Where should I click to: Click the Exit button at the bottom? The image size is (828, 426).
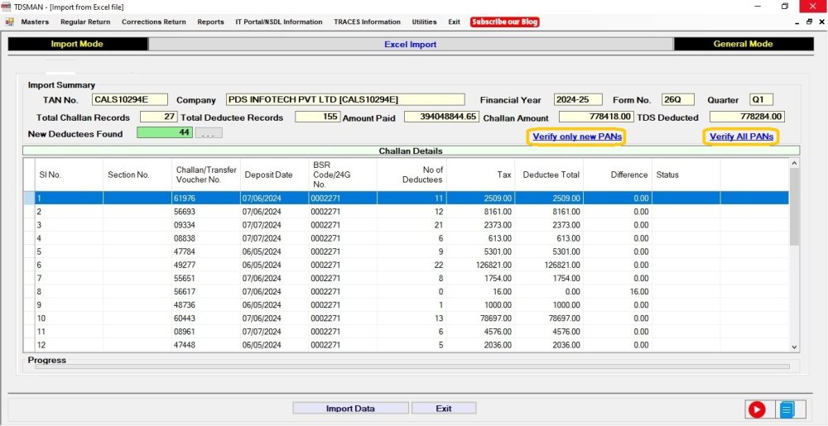coord(444,408)
